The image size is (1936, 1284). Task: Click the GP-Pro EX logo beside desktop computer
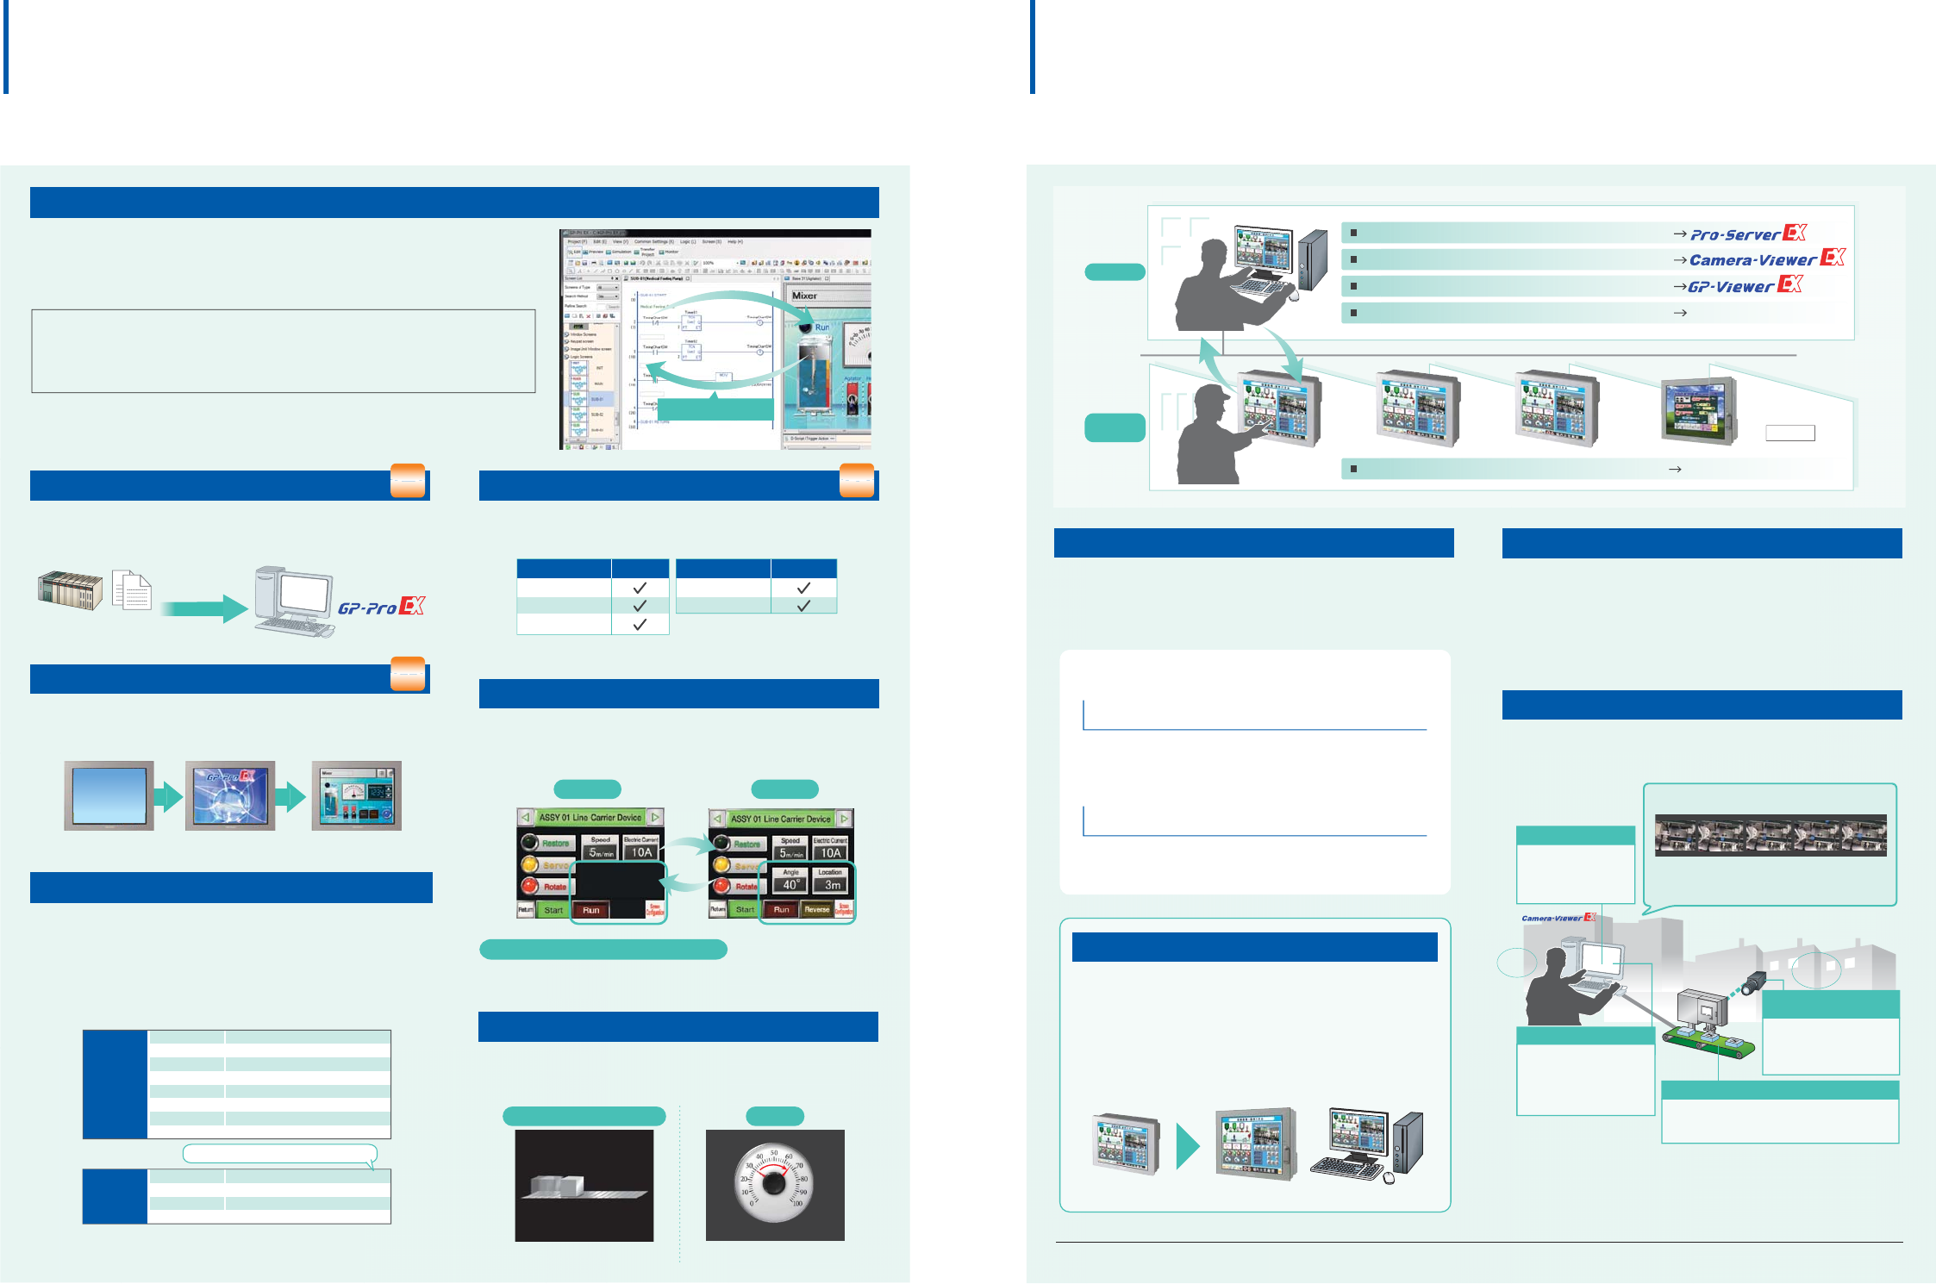click(381, 607)
